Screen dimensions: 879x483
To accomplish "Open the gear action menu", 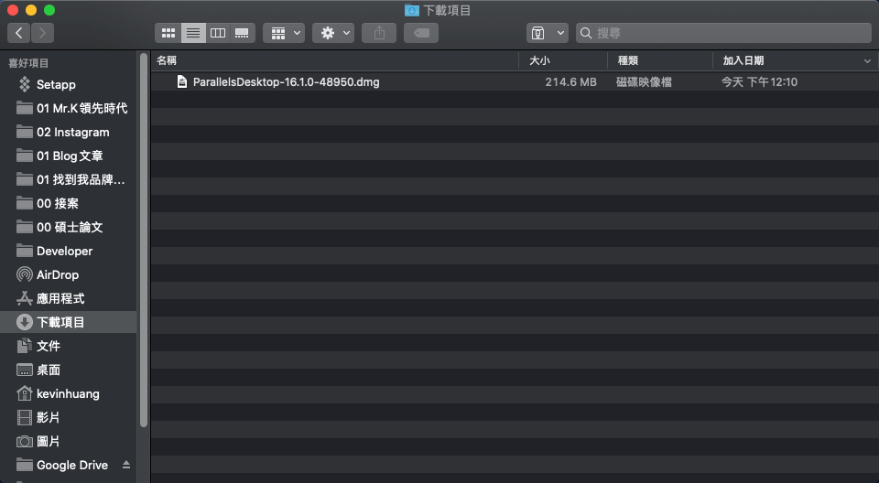I will pos(333,33).
